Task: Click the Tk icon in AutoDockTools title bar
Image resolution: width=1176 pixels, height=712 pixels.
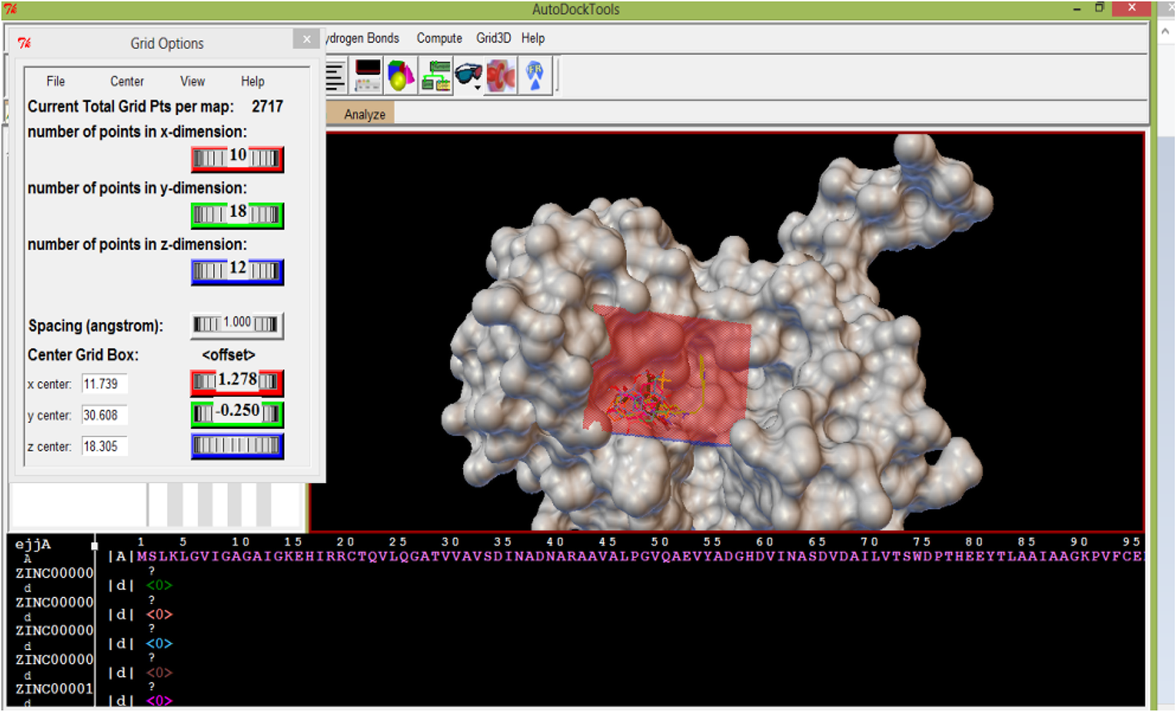Action: pos(10,8)
